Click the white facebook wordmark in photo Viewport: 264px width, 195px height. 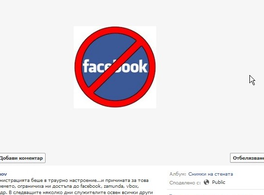pos(115,66)
